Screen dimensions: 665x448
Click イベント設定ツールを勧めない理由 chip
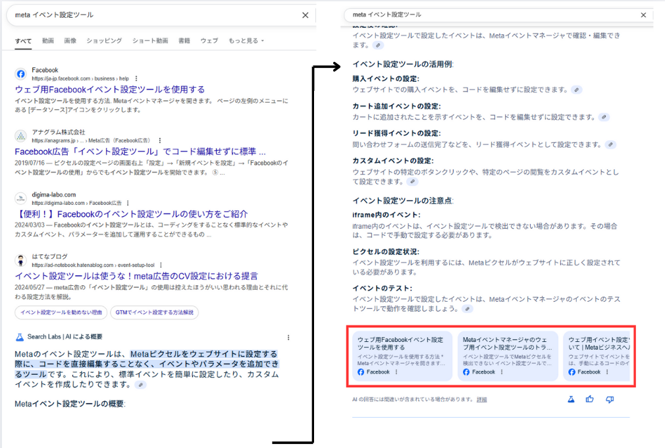click(61, 312)
